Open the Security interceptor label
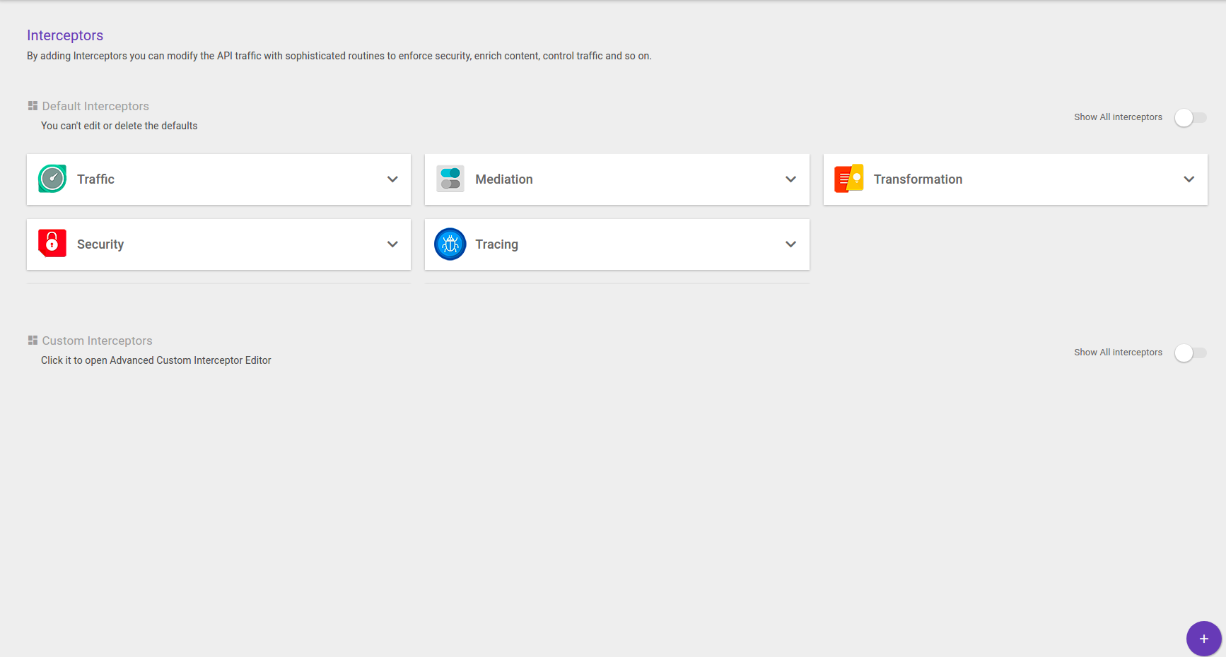This screenshot has width=1226, height=657. click(100, 244)
